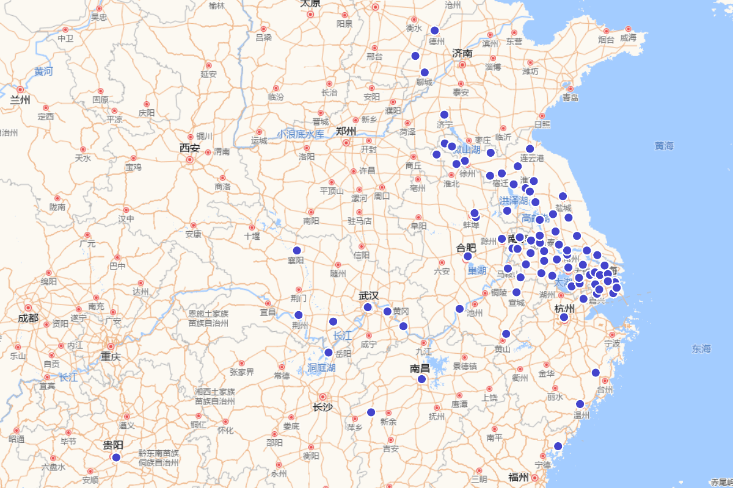Click the Chongqing city red circle
Image resolution: width=733 pixels, height=488 pixels.
coord(111,346)
